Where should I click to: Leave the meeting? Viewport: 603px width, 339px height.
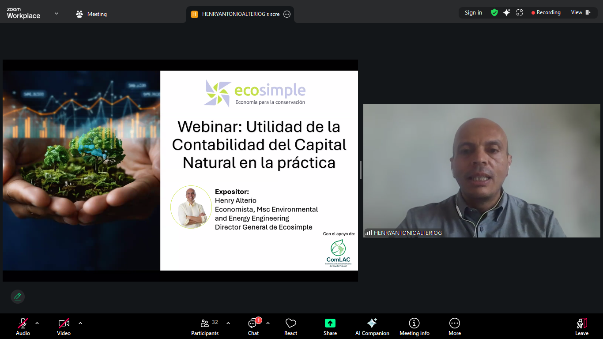(581, 327)
